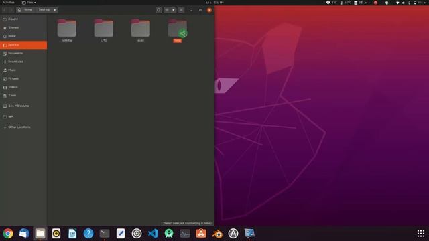
Task: Launch Google Chrome from the dock
Action: [x=8, y=234]
